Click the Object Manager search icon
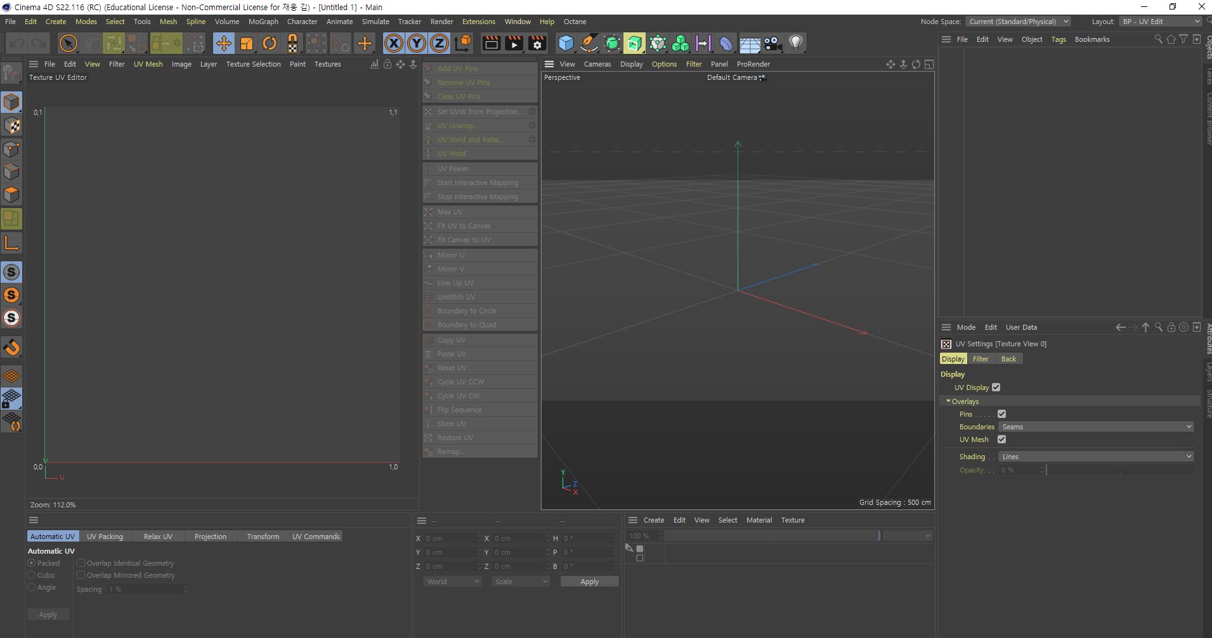This screenshot has width=1212, height=638. click(x=1158, y=39)
